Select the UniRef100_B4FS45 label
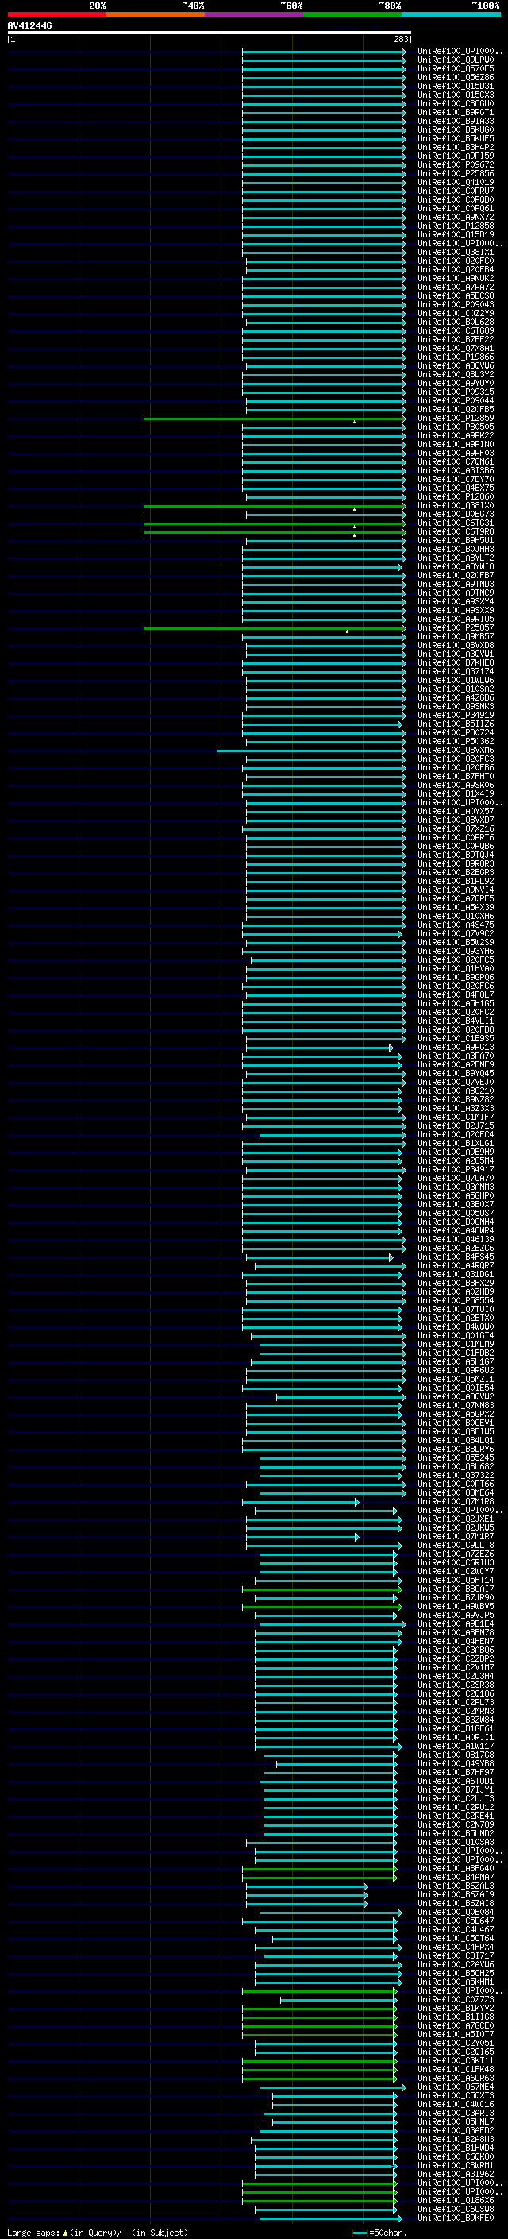508x2239 pixels. [456, 1257]
